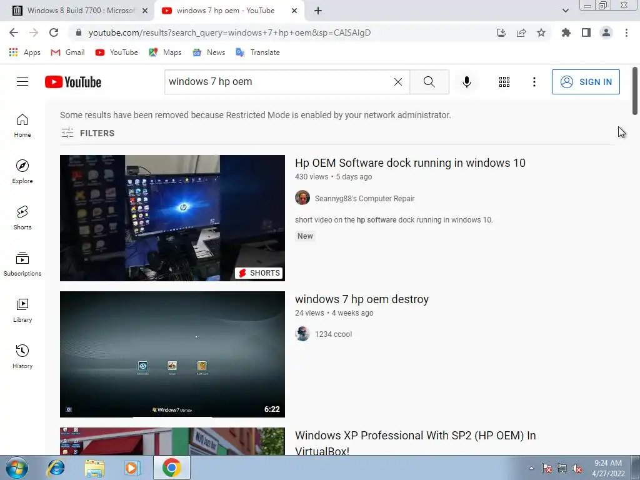Open the HP monitor Shorts thumbnail
This screenshot has width=640, height=480.
point(172,218)
